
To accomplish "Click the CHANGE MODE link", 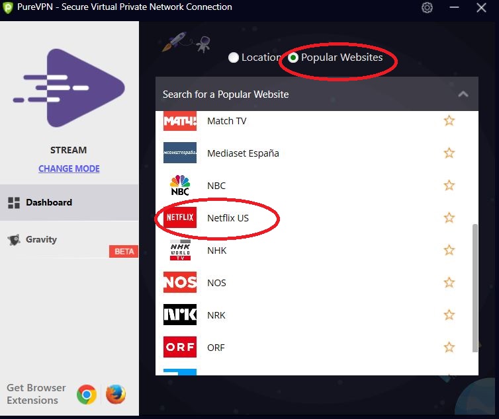I will coord(69,169).
